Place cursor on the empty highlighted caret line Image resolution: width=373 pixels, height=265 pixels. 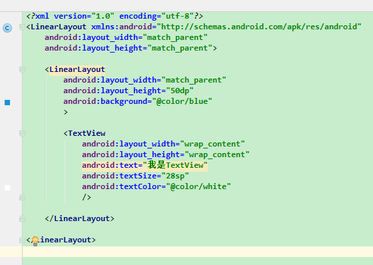[x=197, y=252]
